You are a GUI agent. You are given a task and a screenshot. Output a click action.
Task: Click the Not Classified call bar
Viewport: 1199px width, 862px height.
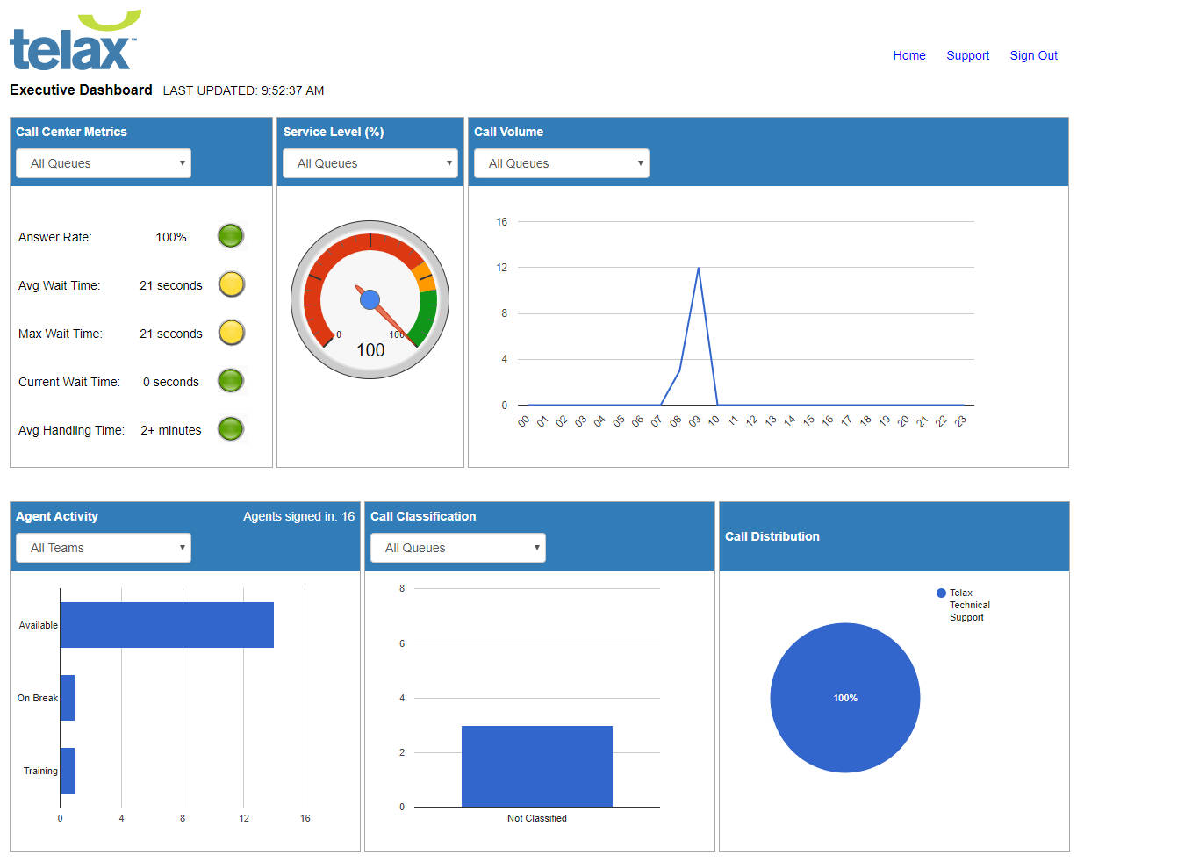click(536, 765)
